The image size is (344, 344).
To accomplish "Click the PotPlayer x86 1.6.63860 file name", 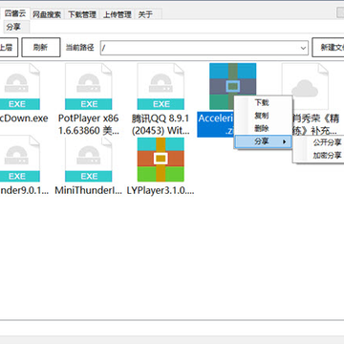I will [x=88, y=124].
